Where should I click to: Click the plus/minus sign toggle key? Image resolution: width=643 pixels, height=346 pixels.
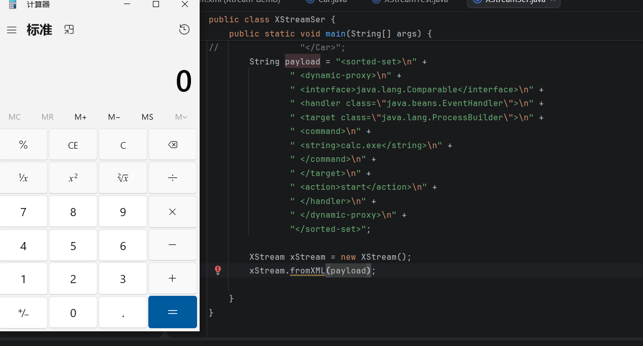click(23, 313)
